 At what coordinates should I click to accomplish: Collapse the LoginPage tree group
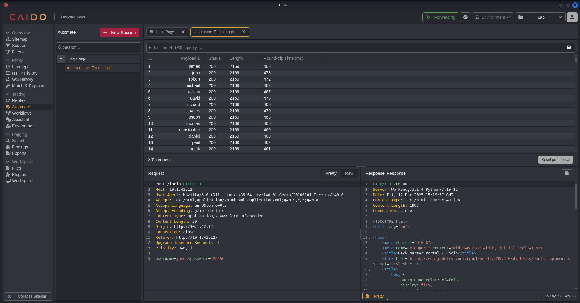coord(61,59)
